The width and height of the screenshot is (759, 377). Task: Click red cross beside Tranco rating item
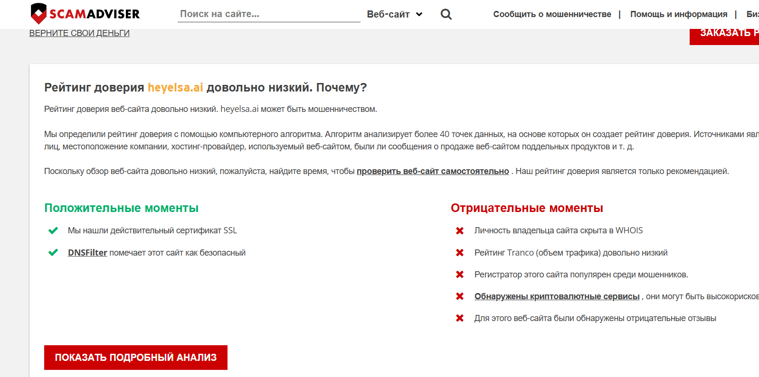tap(460, 253)
